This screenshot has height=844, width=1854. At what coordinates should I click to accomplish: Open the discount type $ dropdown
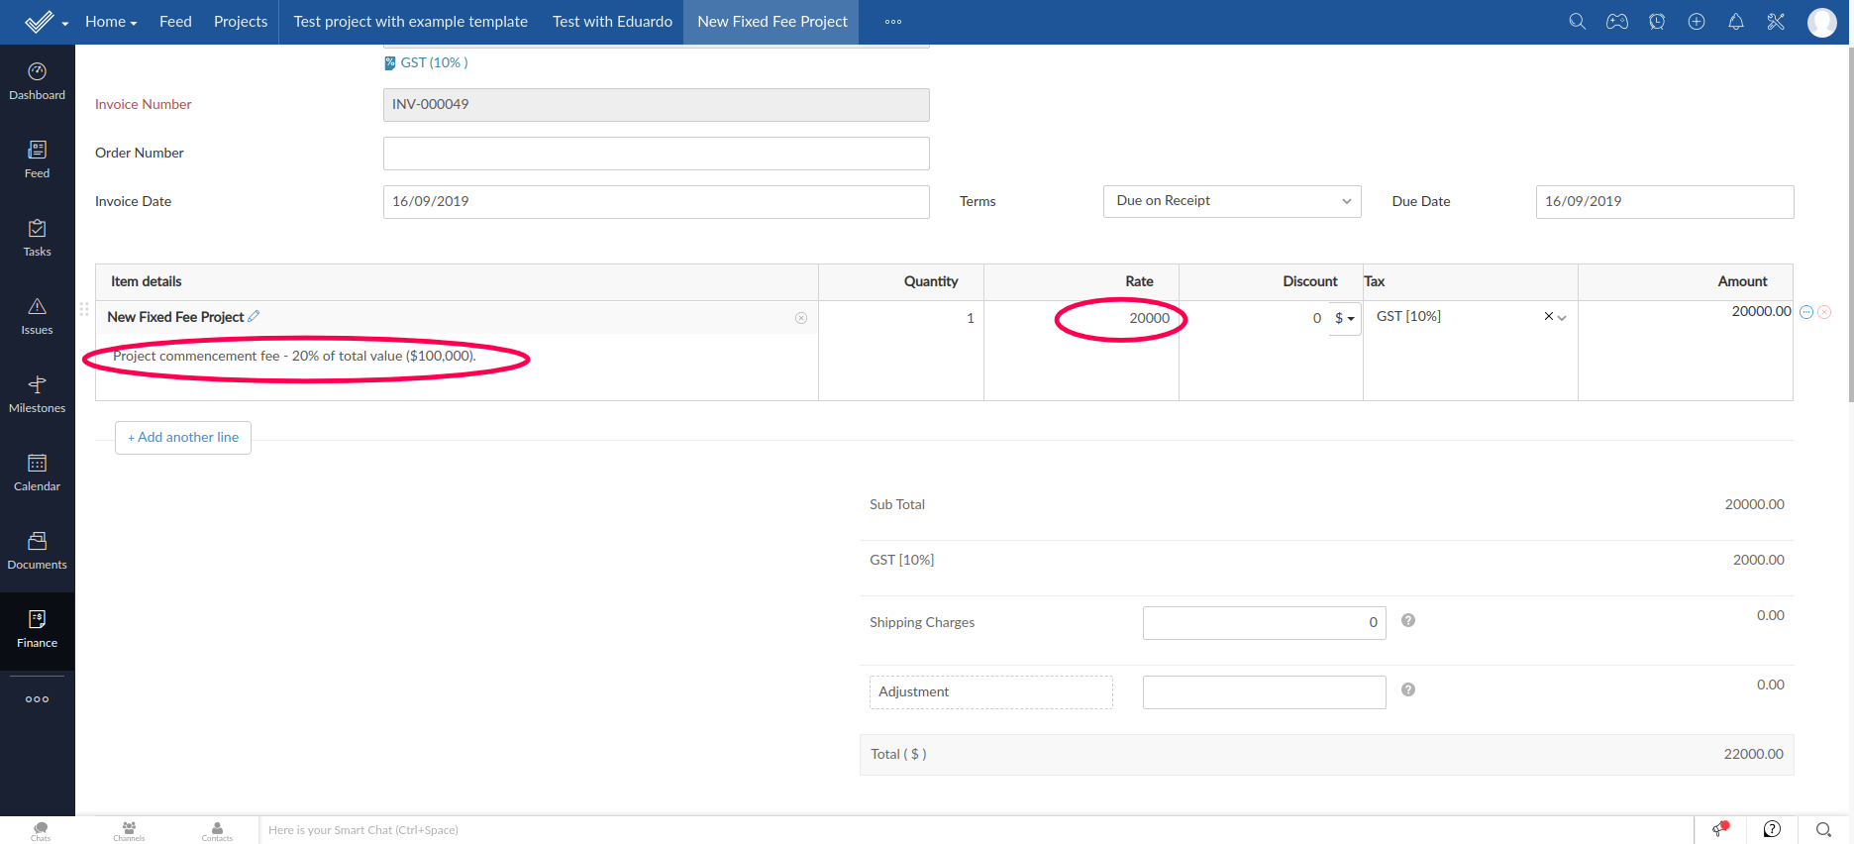(x=1345, y=318)
